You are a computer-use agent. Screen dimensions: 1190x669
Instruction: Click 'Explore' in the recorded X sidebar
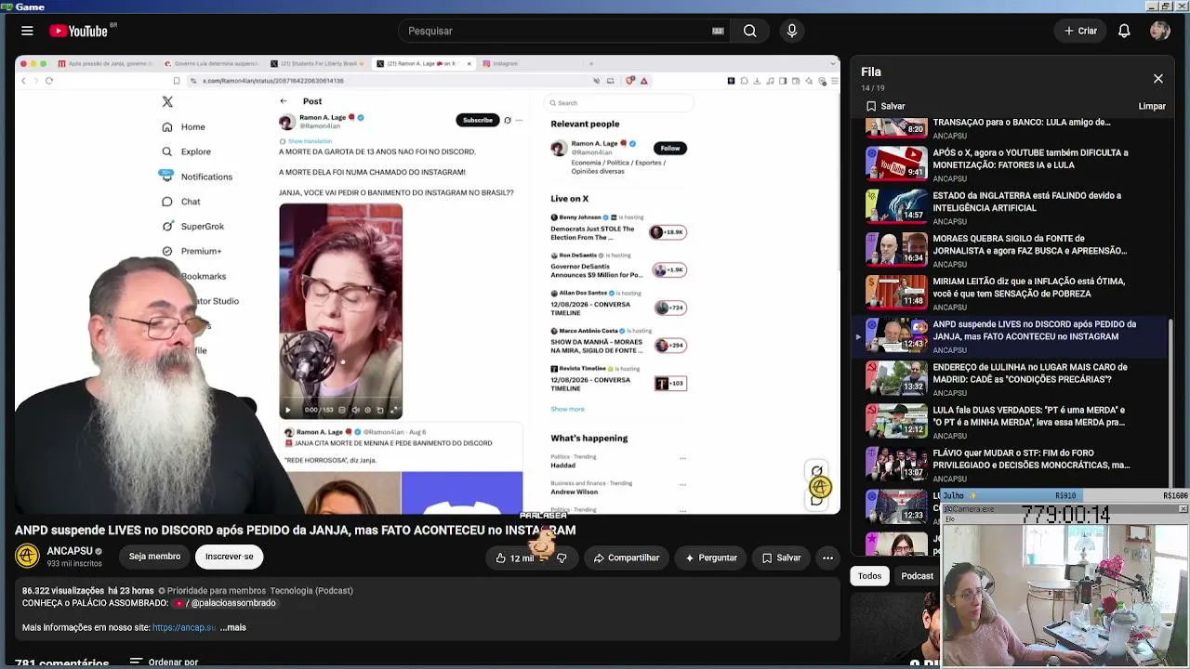187,151
